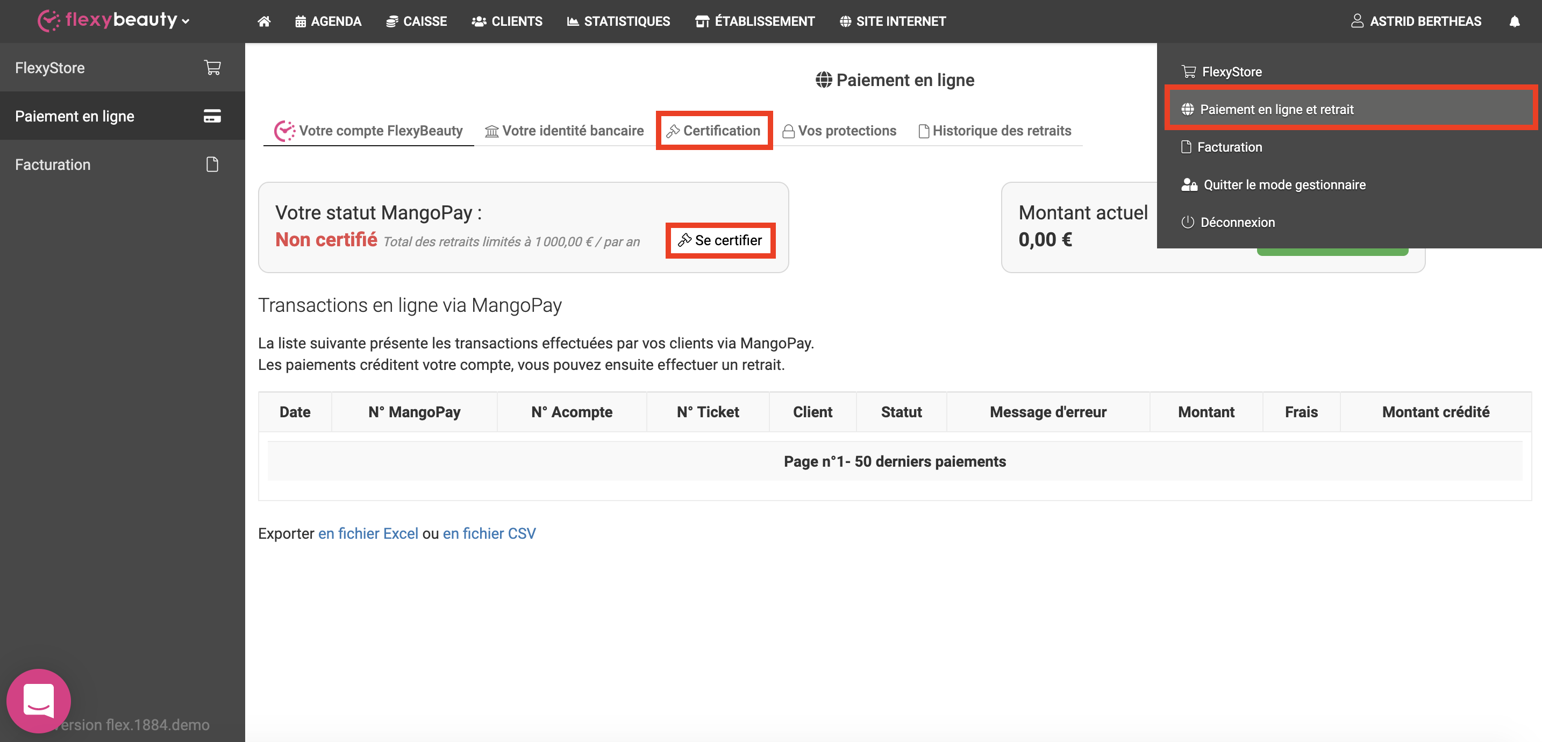Click the Non certifié status text

326,240
